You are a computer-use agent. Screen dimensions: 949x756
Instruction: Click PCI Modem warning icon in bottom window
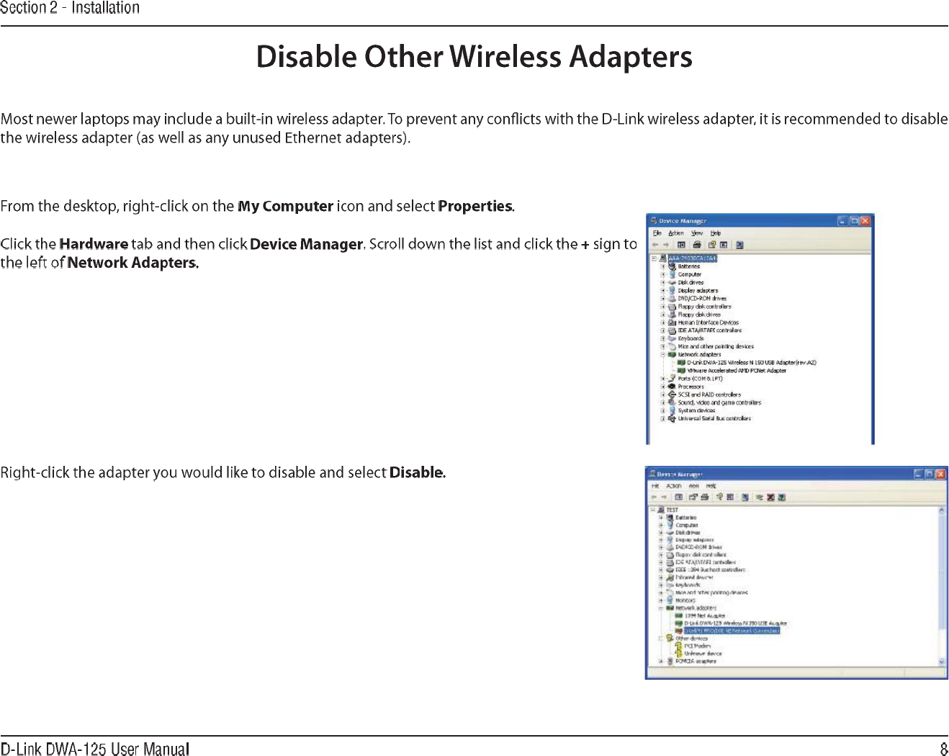tap(678, 646)
